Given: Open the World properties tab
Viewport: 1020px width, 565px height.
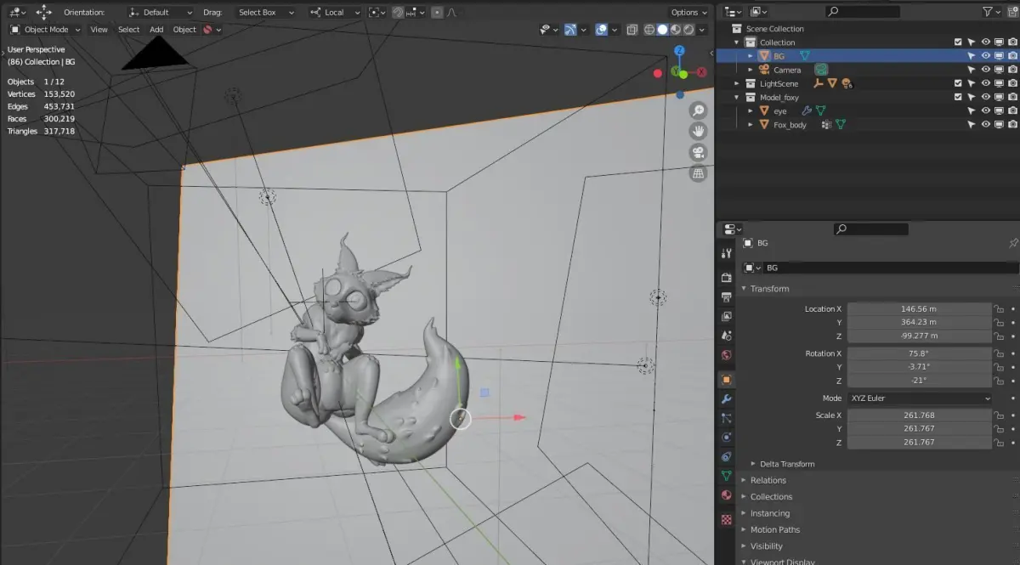Looking at the screenshot, I should click(726, 356).
